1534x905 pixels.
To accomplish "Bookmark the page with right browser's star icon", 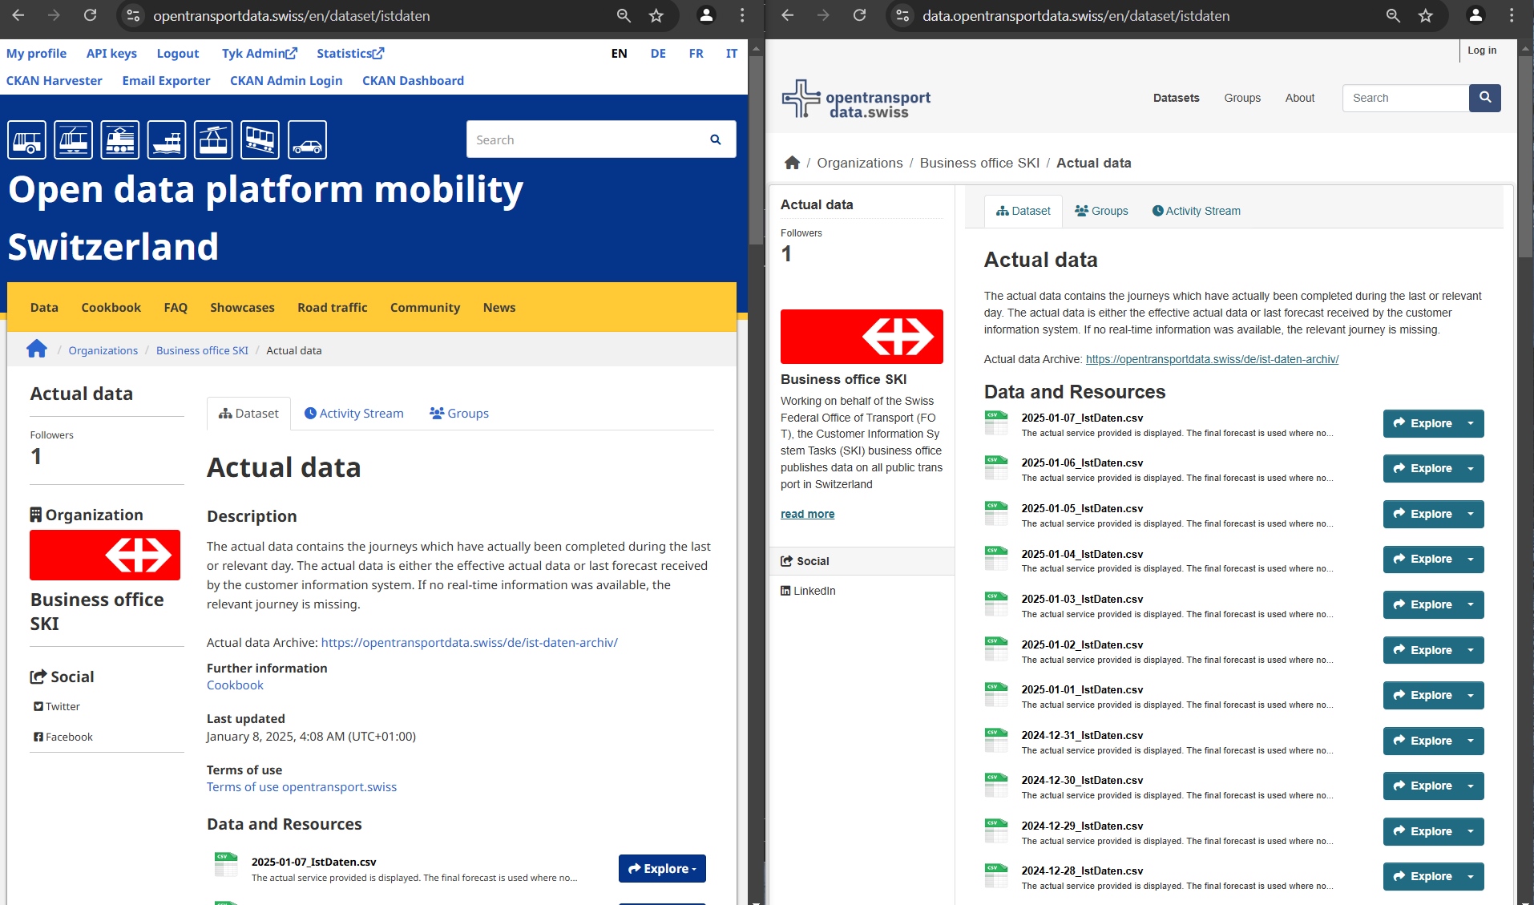I will tap(1425, 15).
